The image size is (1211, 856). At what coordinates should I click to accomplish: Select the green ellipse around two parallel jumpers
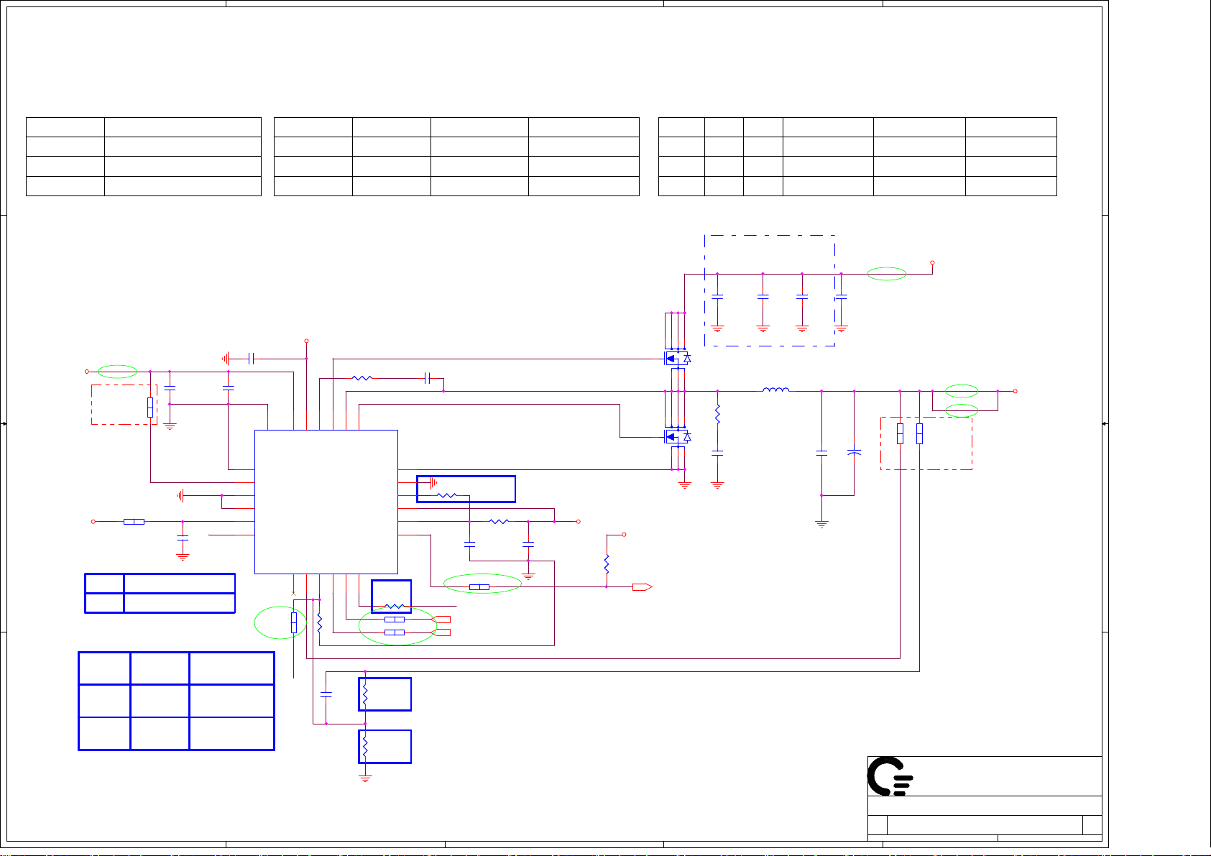coord(397,625)
